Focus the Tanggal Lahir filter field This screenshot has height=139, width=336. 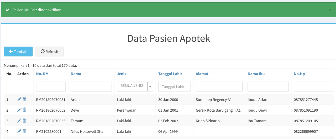[x=175, y=86]
